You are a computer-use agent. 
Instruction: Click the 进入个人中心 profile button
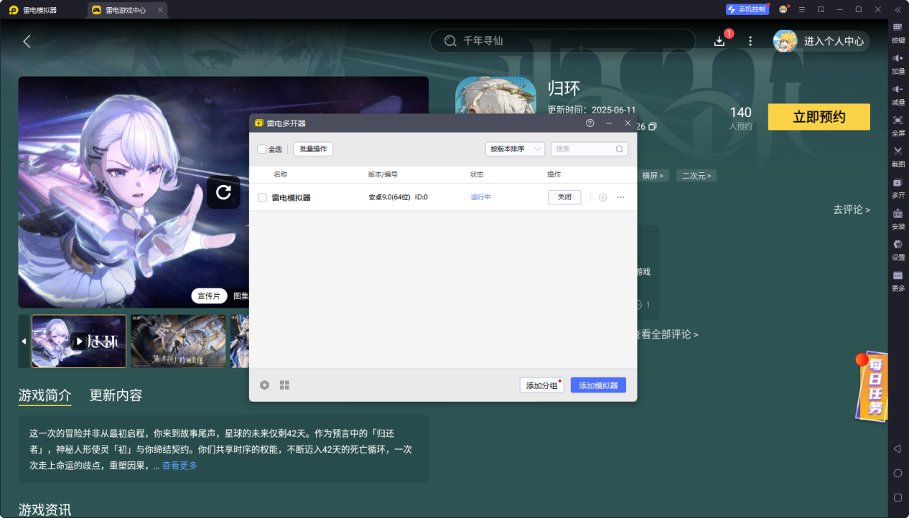[821, 42]
